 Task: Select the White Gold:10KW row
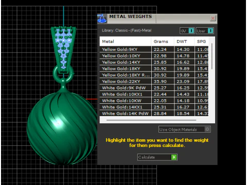(154, 101)
